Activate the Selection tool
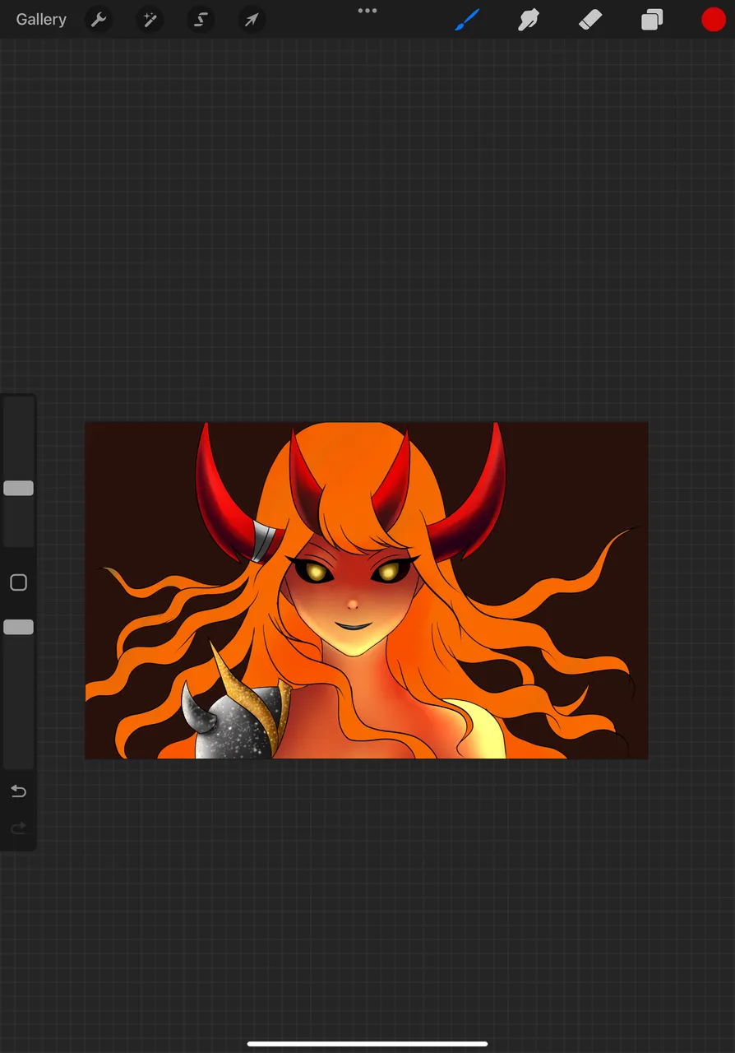Image resolution: width=735 pixels, height=1053 pixels. click(201, 20)
